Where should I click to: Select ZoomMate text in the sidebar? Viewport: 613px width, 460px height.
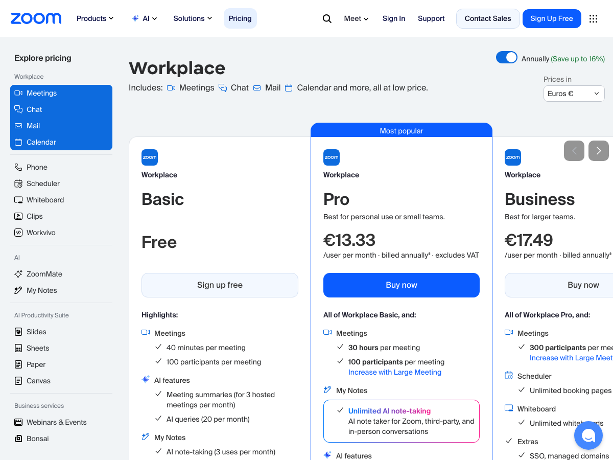pos(44,274)
